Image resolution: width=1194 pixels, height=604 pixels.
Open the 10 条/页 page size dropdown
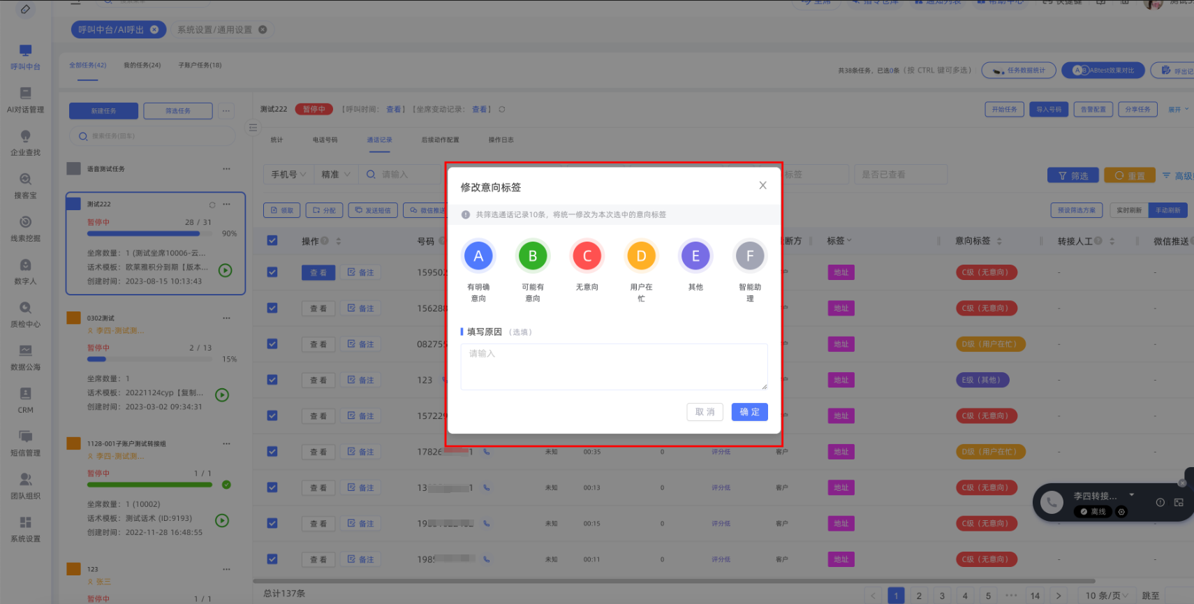click(1107, 596)
